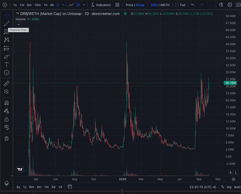Set the 1m date range at bottom

[46, 187]
